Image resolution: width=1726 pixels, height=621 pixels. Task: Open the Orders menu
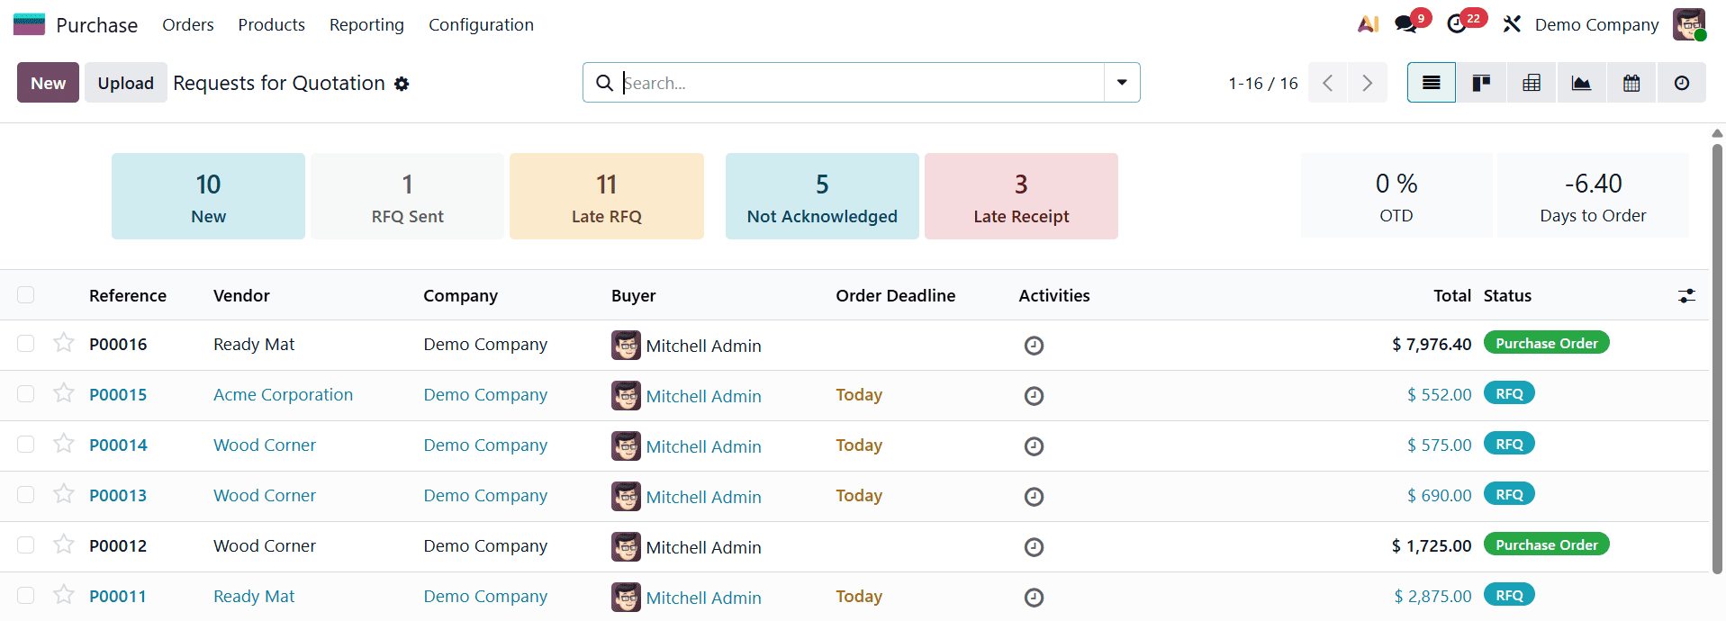pyautogui.click(x=187, y=24)
